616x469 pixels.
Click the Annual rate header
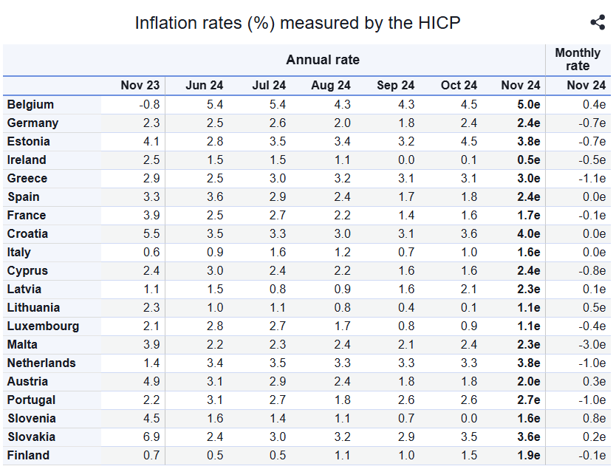pyautogui.click(x=323, y=60)
